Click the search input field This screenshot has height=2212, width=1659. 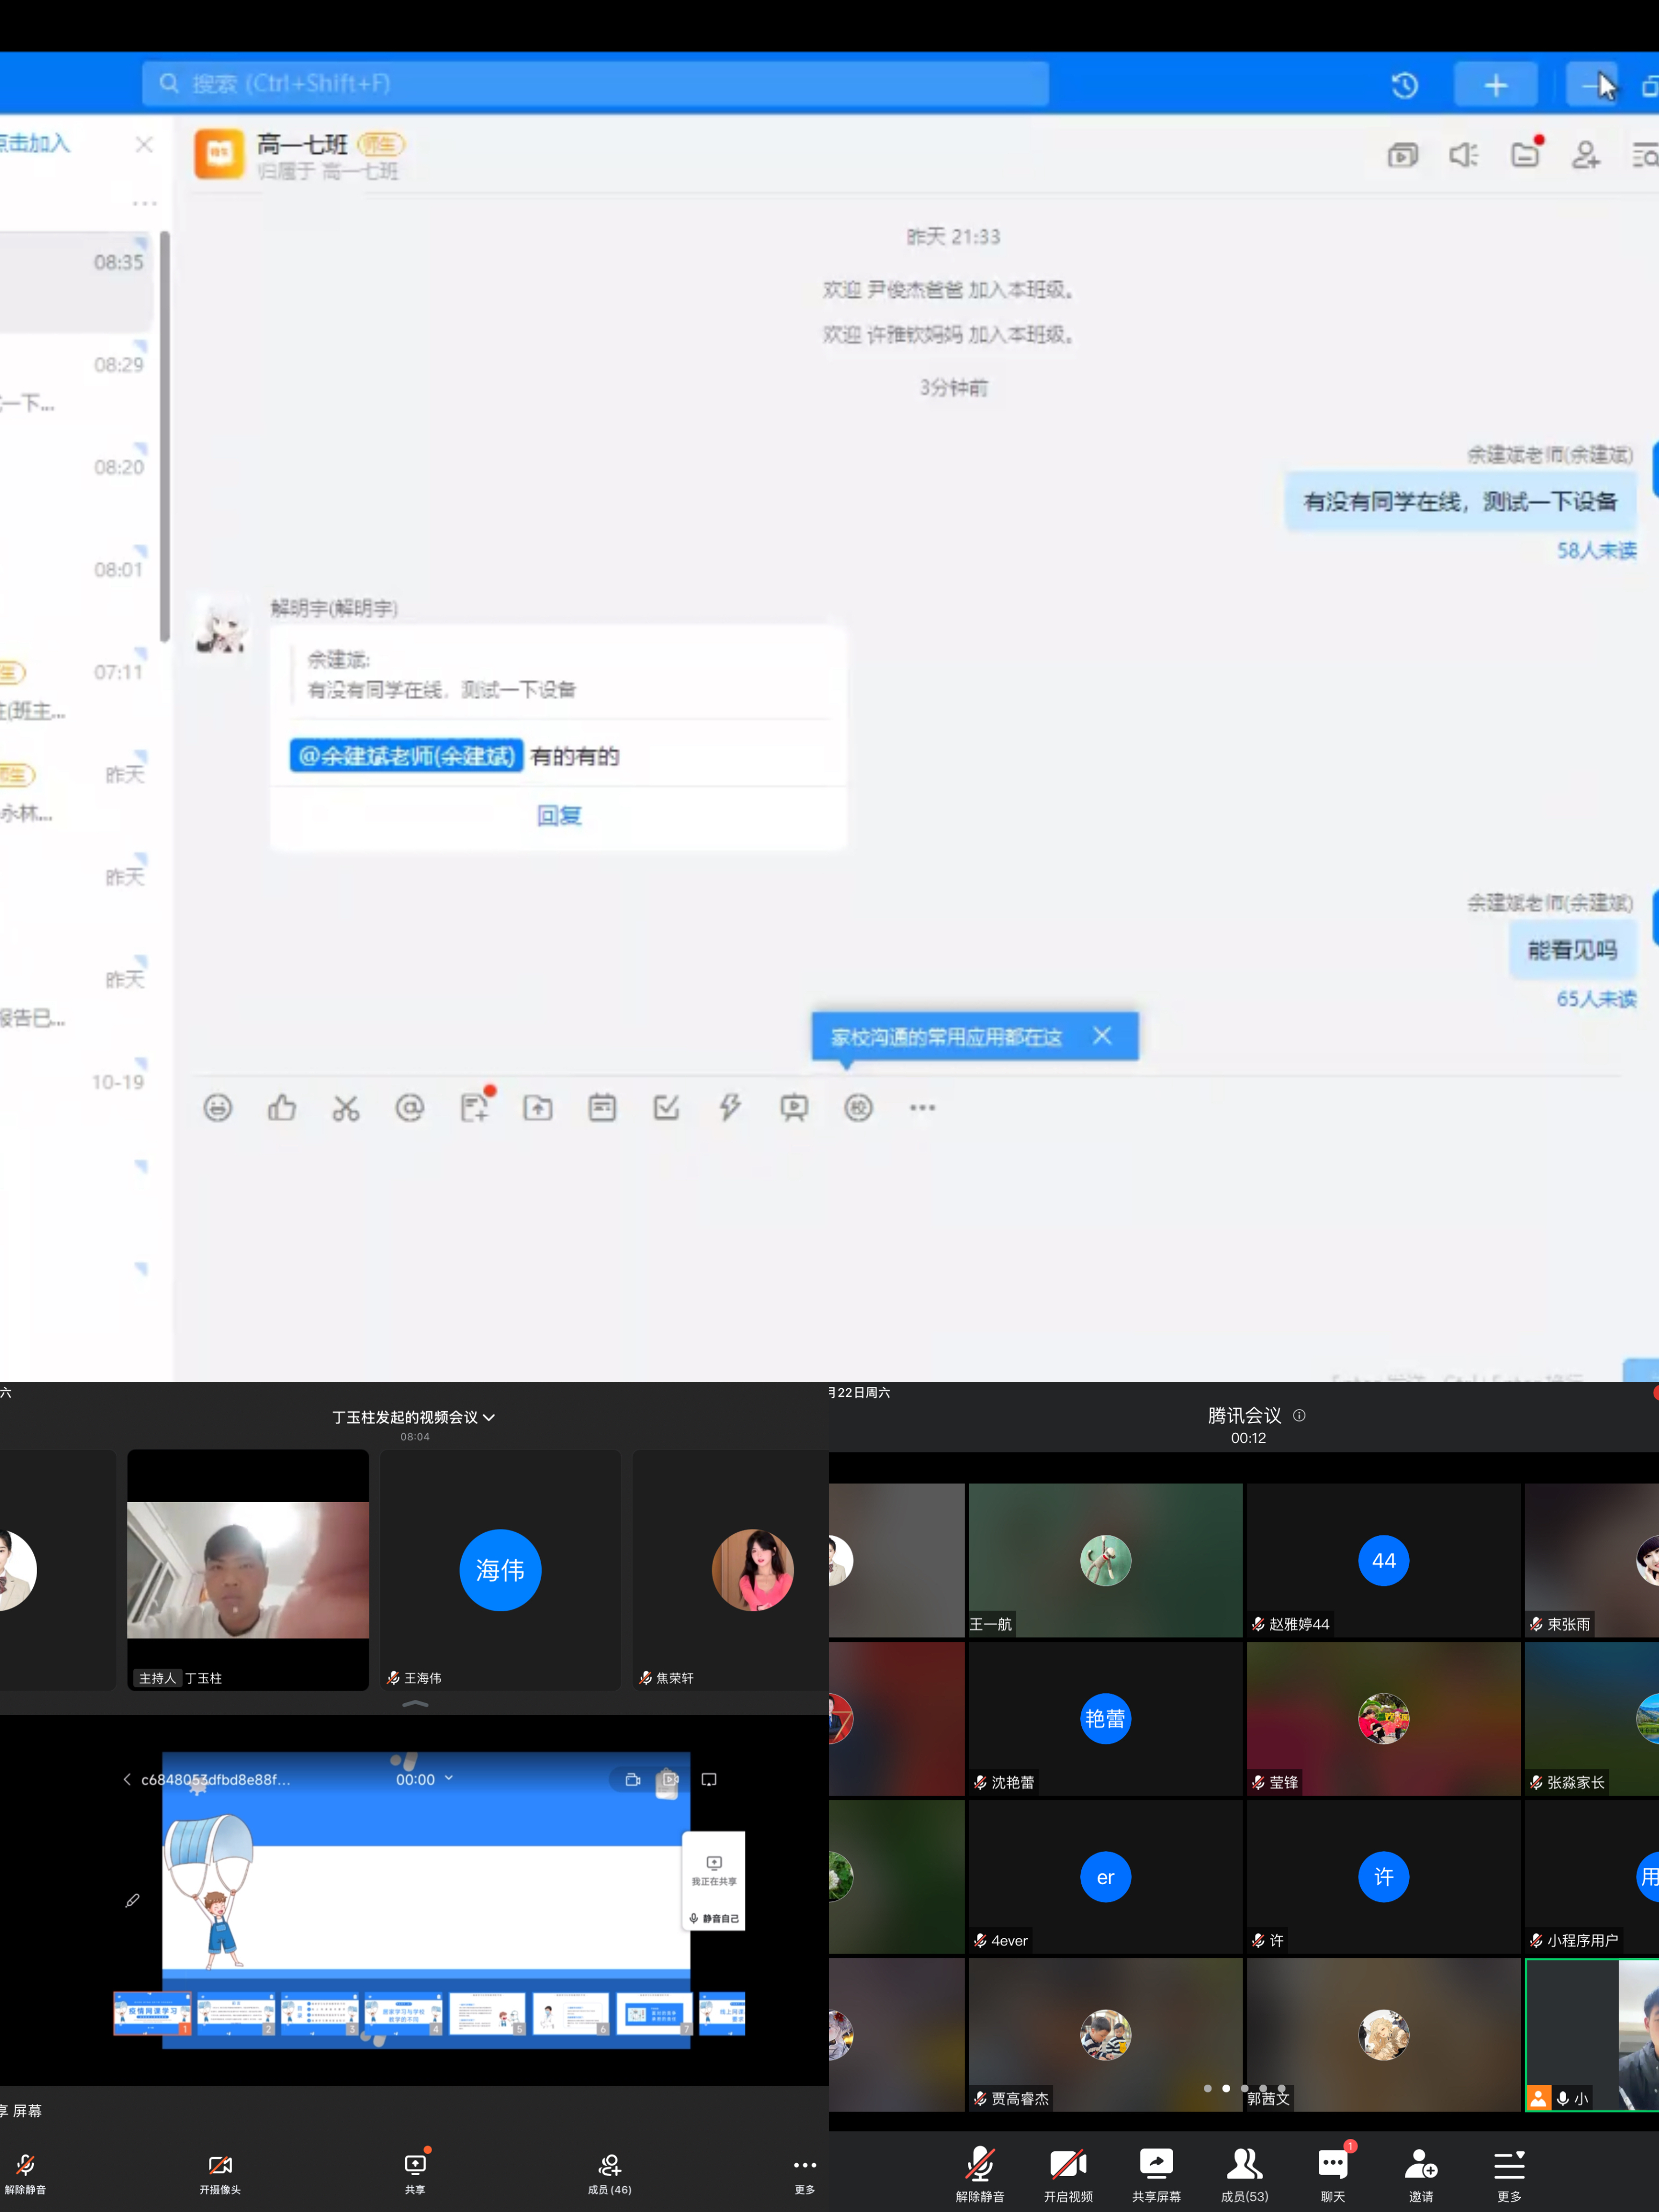click(595, 84)
